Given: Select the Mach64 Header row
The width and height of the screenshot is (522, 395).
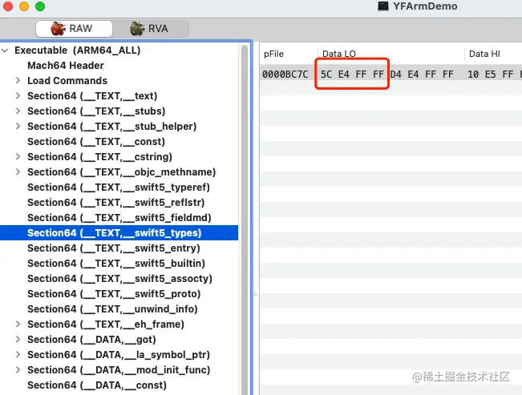Looking at the screenshot, I should (119, 66).
